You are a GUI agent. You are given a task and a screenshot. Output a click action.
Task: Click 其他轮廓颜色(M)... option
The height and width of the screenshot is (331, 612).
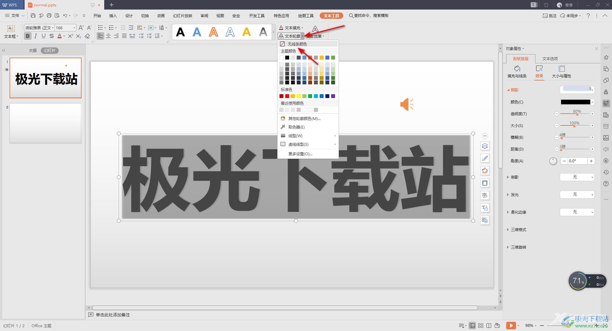[308, 118]
